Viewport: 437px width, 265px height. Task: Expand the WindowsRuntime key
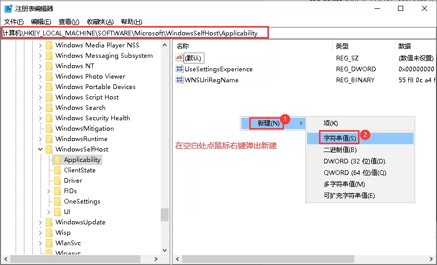click(x=41, y=139)
